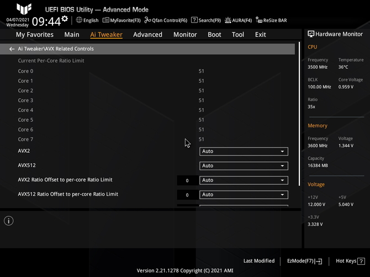Expand the AVX512 Auto dropdown
The height and width of the screenshot is (277, 370).
pos(244,166)
